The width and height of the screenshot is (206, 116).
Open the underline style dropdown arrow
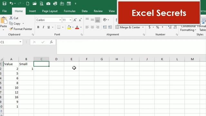coord(53,27)
